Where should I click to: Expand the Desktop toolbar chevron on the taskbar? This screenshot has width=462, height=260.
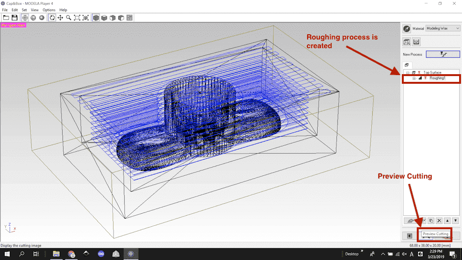coord(362,251)
